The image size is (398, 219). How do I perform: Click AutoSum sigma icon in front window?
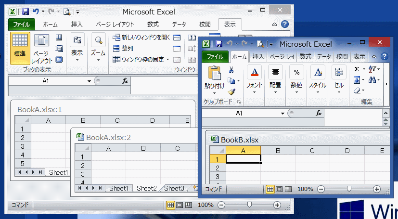tap(357, 69)
